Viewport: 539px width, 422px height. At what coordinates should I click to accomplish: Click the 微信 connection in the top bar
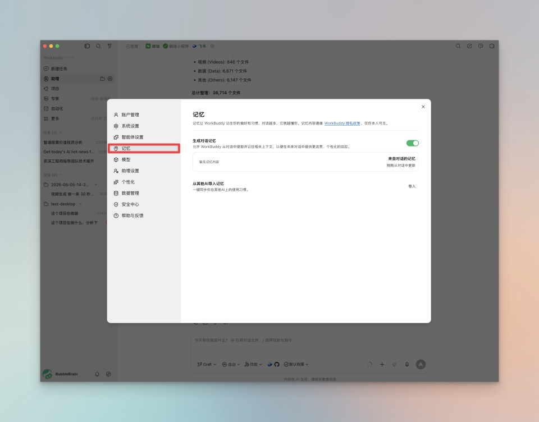(x=152, y=46)
